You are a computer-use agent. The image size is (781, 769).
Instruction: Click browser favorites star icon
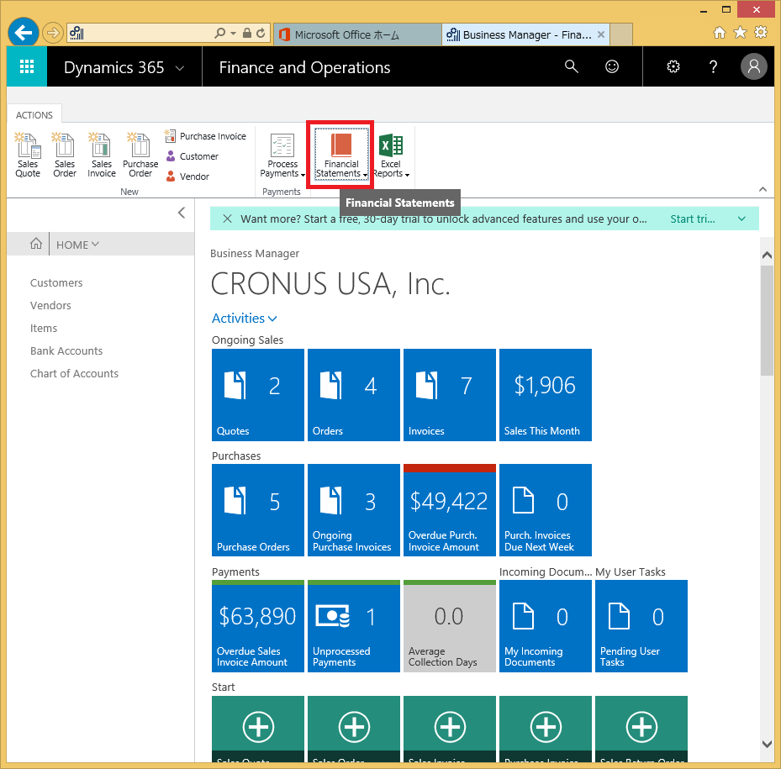pyautogui.click(x=740, y=33)
